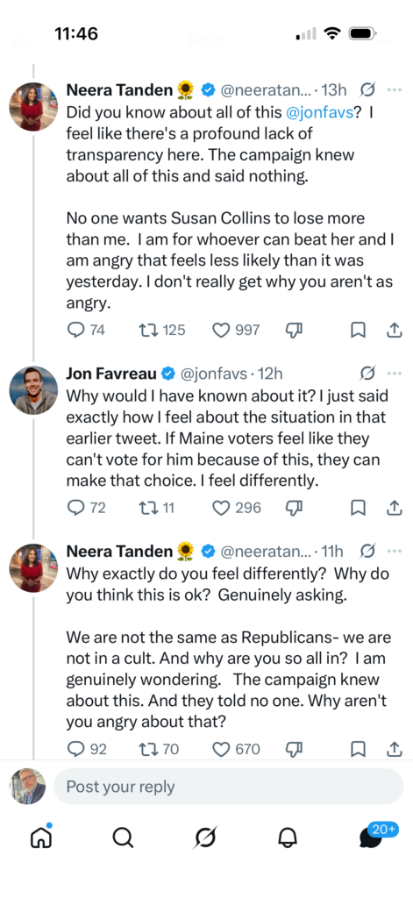Go to Home tab in bottom bar

pos(40,837)
